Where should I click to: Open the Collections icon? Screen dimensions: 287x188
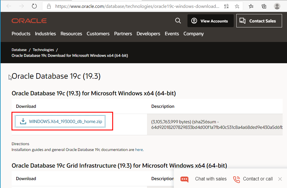[x=264, y=6]
